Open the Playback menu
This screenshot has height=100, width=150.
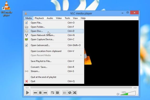pyautogui.click(x=39, y=18)
